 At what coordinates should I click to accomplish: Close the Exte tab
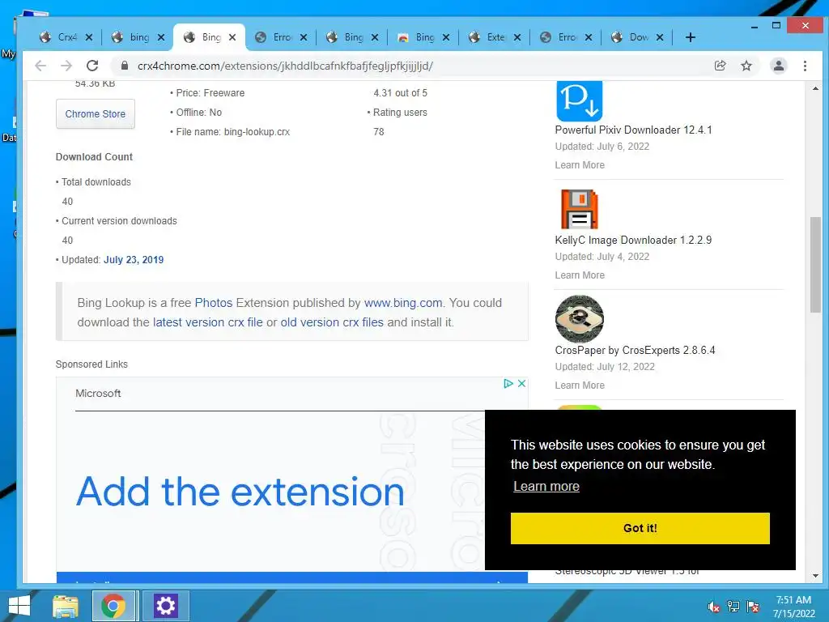(x=517, y=37)
